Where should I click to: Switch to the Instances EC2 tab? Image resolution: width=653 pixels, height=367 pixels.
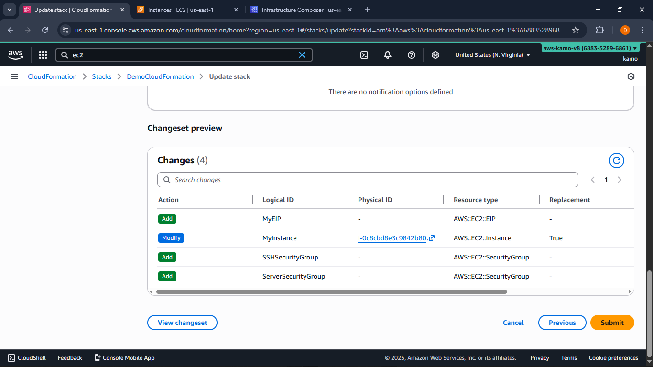182,10
